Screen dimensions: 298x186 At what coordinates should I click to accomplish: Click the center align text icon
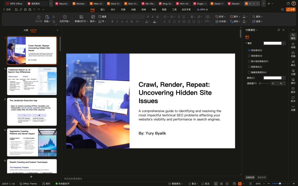pyautogui.click(x=169, y=22)
